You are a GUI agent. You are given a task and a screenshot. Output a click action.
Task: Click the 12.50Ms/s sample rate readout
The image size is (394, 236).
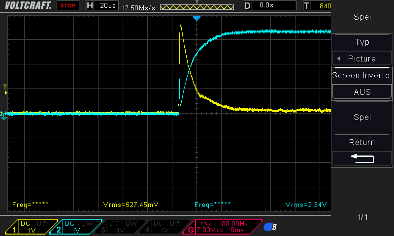[138, 8]
